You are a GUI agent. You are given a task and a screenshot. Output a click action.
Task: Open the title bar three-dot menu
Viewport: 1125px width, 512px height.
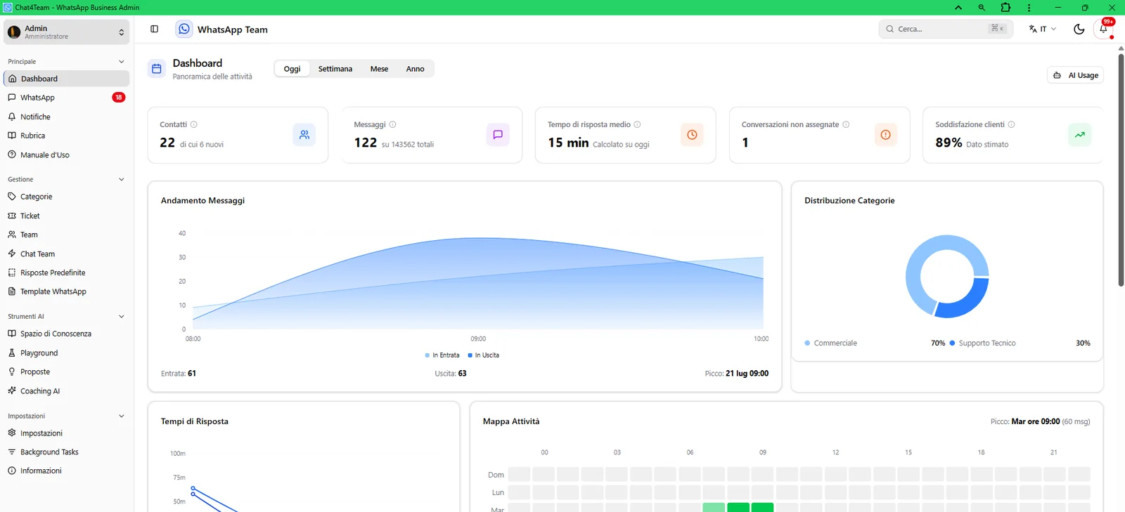(x=1029, y=8)
